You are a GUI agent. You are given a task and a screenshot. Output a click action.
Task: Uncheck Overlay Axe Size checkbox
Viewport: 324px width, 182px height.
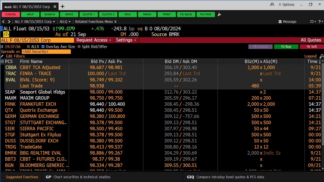[43, 47]
